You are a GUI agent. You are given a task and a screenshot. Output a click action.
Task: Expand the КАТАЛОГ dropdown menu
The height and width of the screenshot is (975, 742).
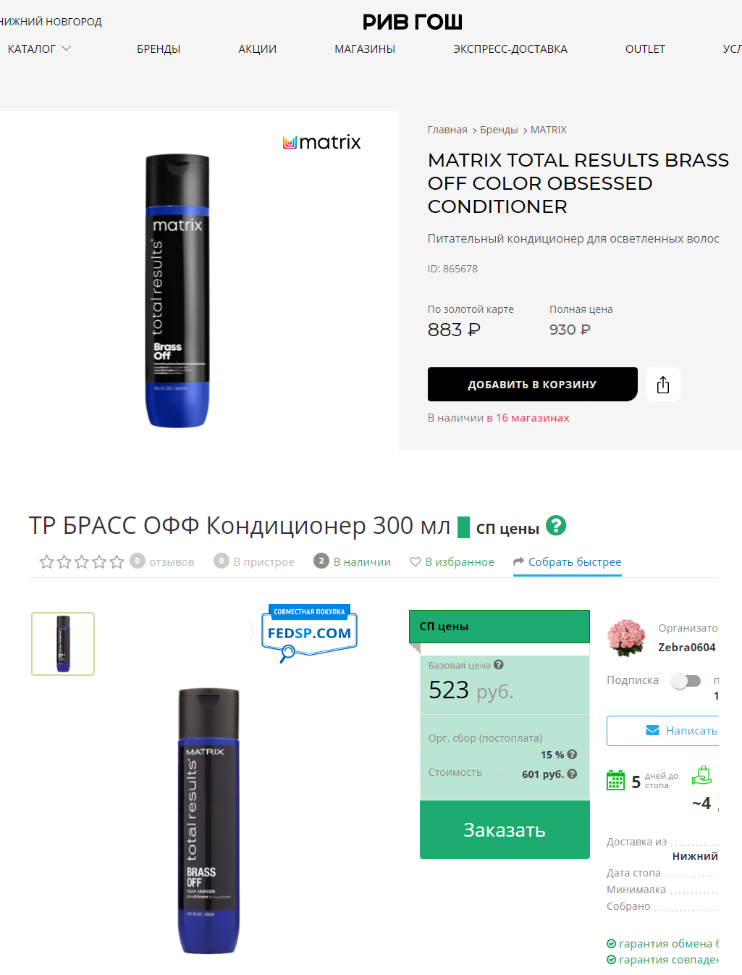[39, 49]
